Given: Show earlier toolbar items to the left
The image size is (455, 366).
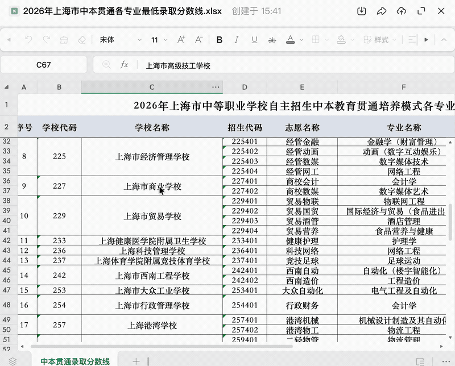Looking at the screenshot, I should [9, 40].
